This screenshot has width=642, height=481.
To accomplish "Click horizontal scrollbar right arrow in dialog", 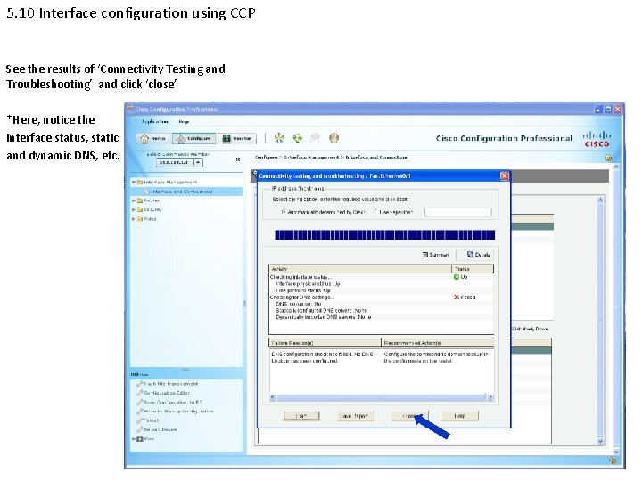I will (x=490, y=397).
